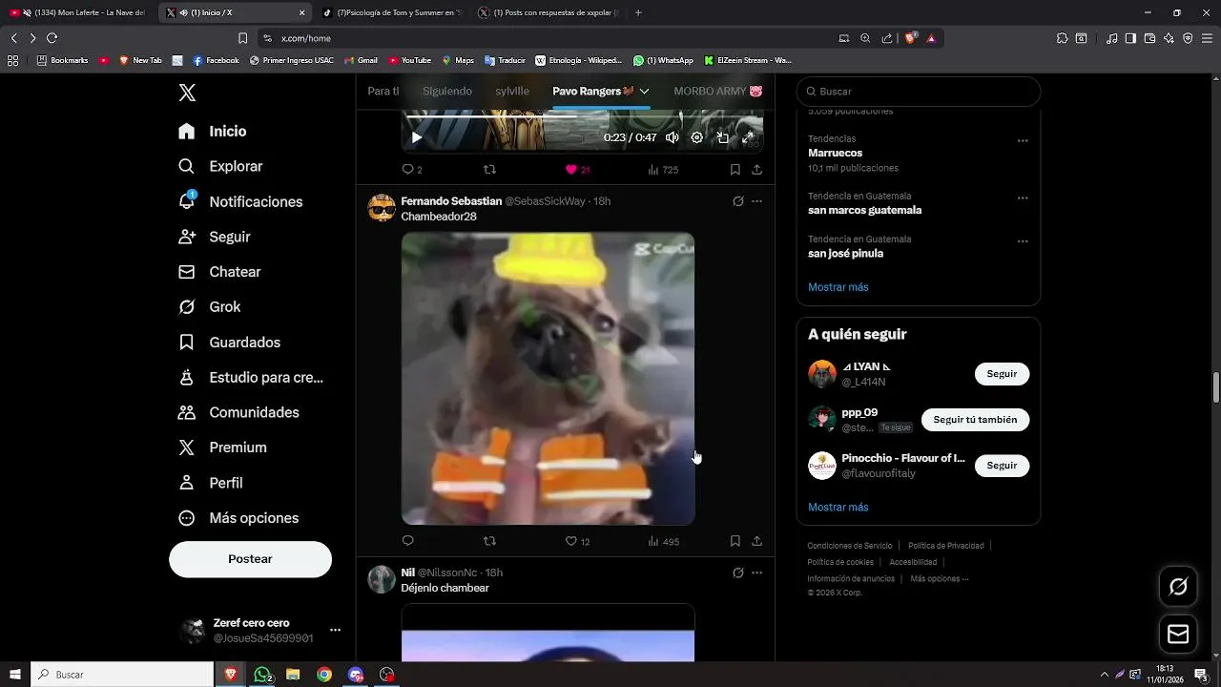Viewport: 1221px width, 687px height.
Task: Switch to the Siguiendo tab
Action: (447, 91)
